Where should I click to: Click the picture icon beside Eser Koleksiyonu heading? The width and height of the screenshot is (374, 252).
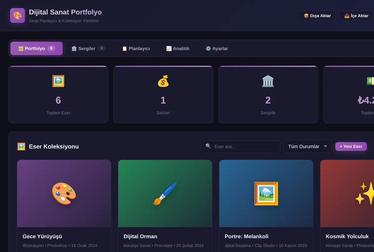(x=21, y=146)
